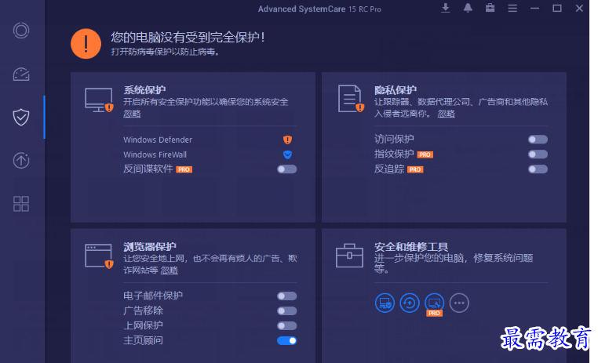Minimize the Advanced SystemCare window
Viewport: 598px width, 363px height.
(534, 8)
